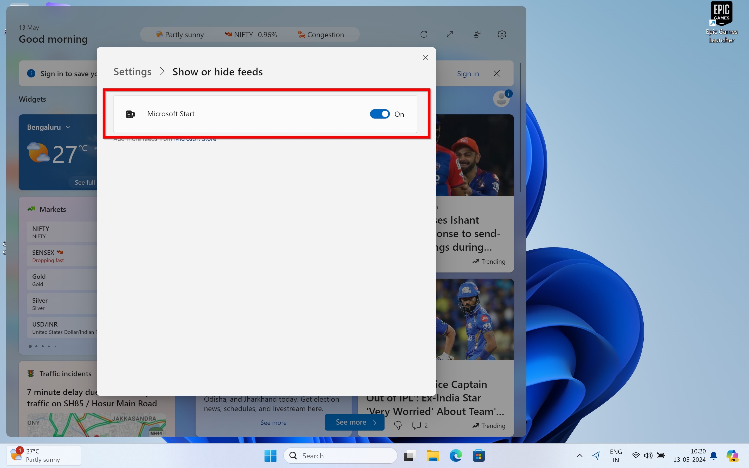Viewport: 749px width, 468px height.
Task: Open the widgets settings gear icon
Action: click(x=502, y=34)
